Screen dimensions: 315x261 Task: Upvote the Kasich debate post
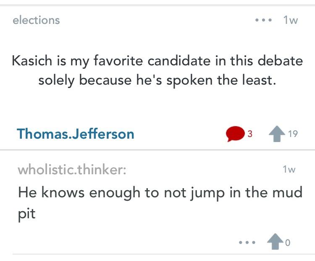(x=277, y=135)
